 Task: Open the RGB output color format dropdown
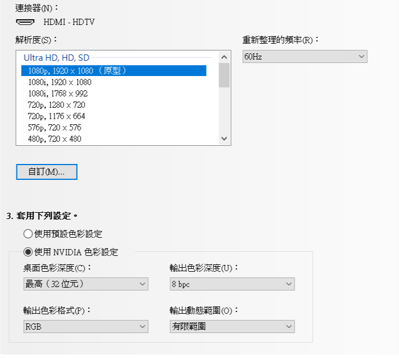point(86,326)
